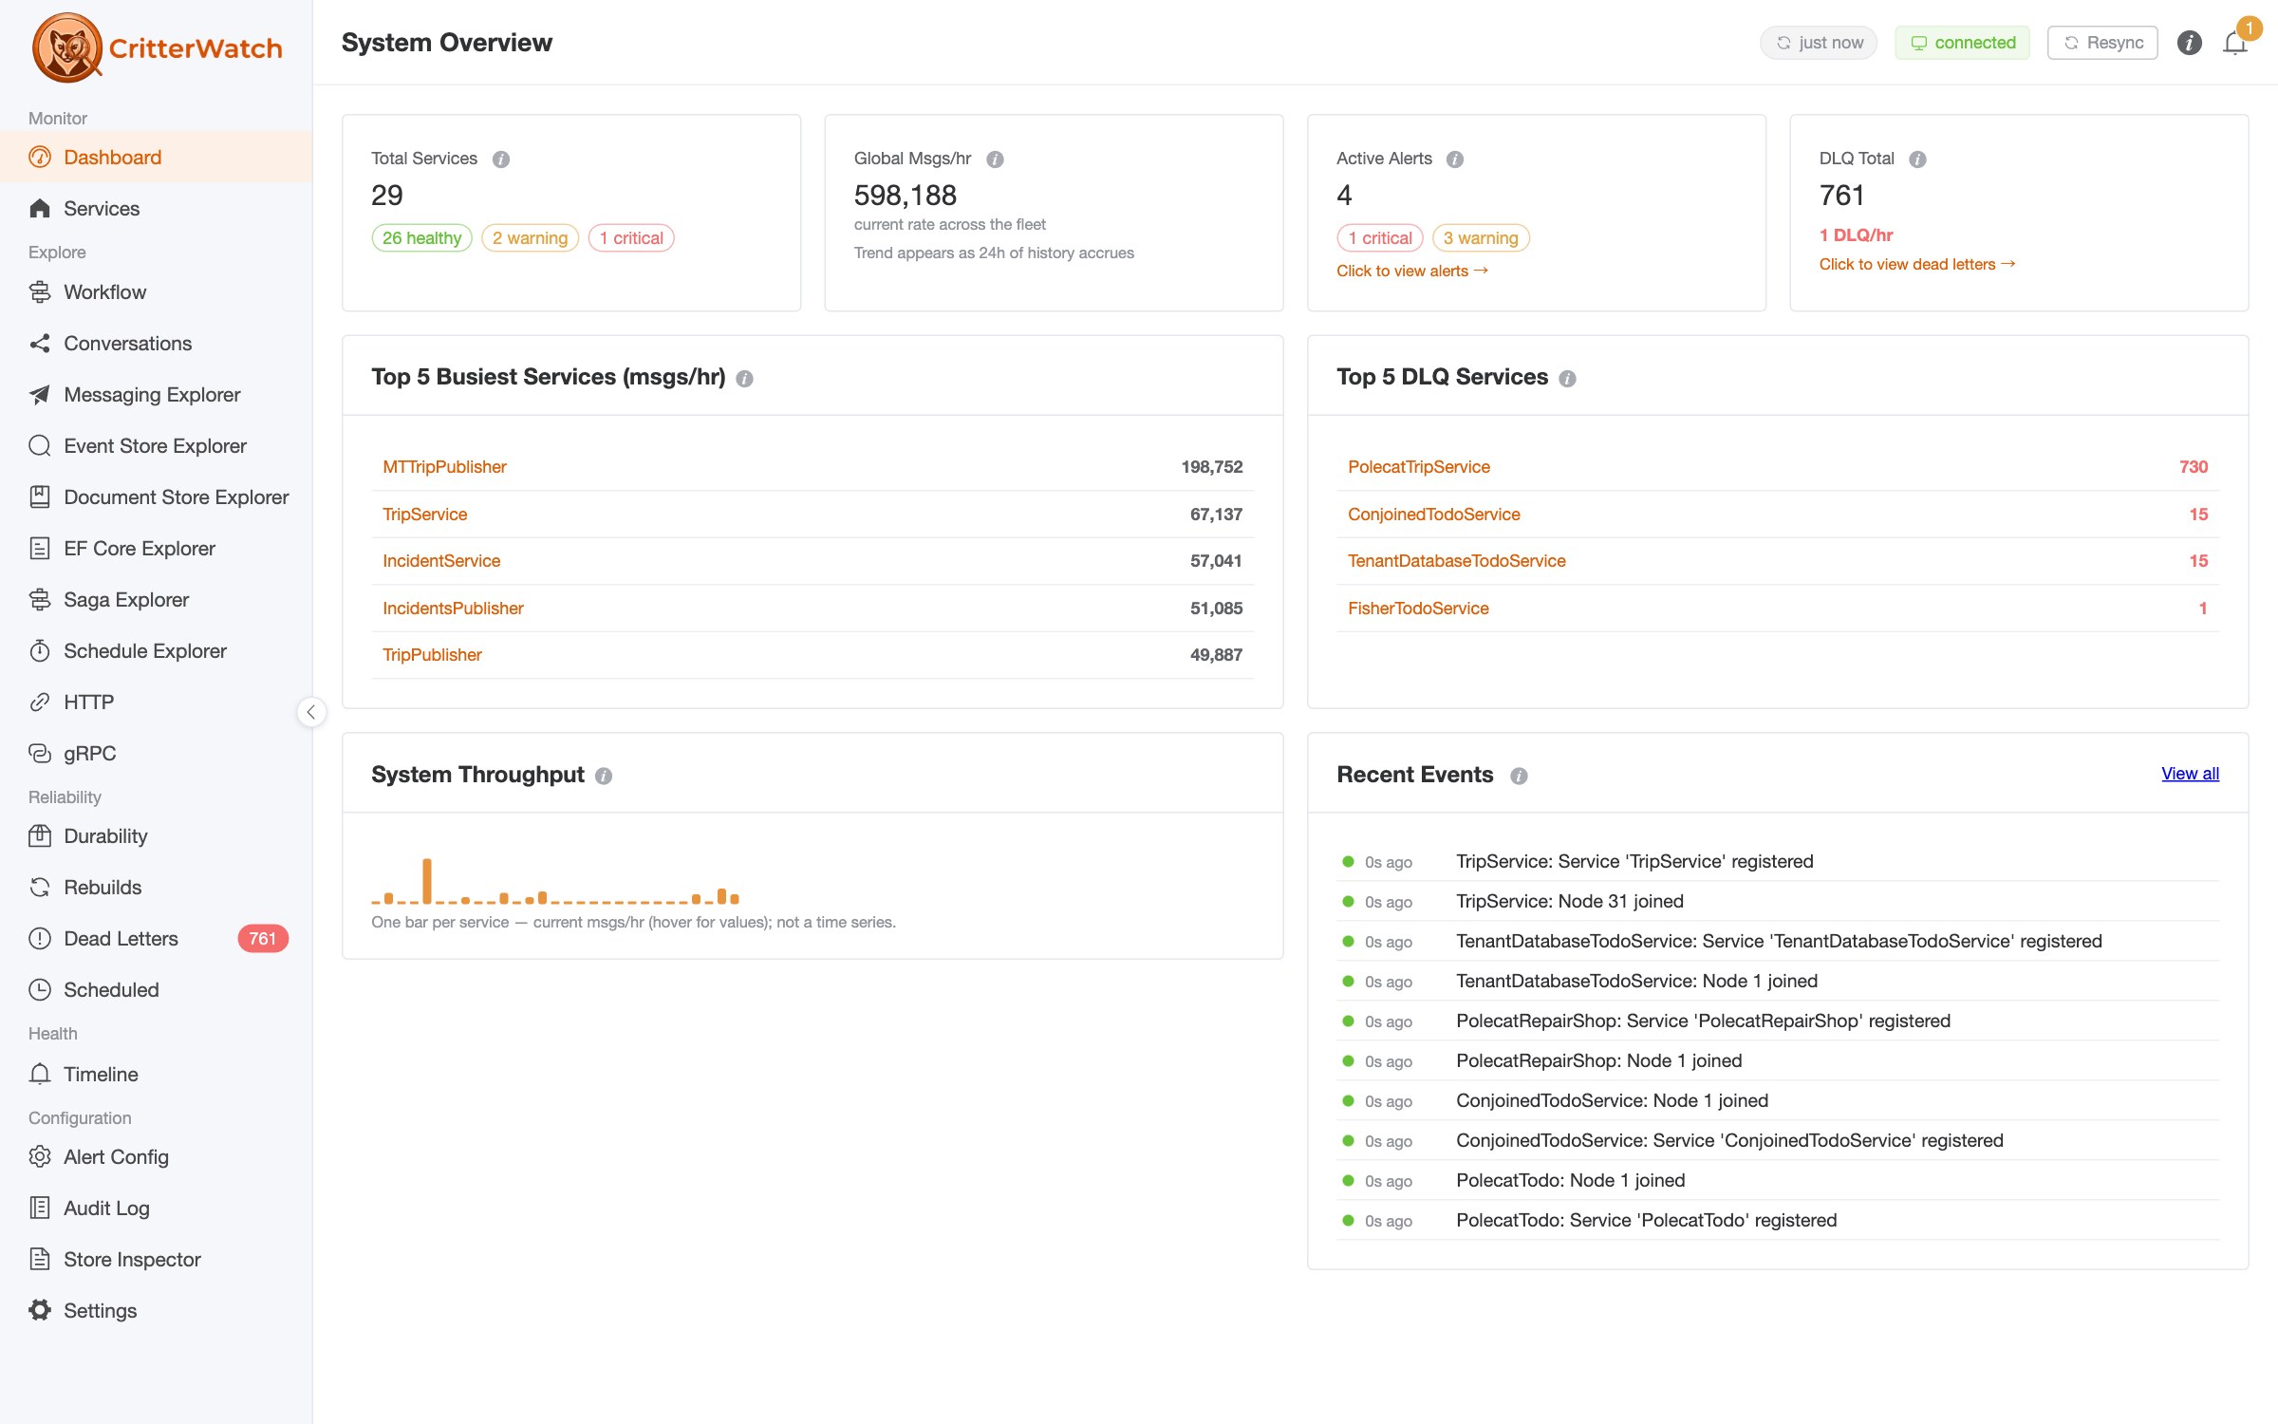Click View all in Recent Events
This screenshot has height=1424, width=2278.
click(2190, 774)
